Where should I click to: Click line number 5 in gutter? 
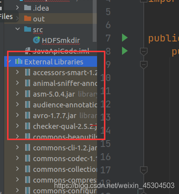108,12
